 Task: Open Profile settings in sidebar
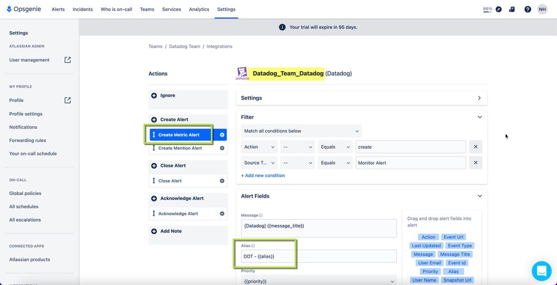pos(26,114)
